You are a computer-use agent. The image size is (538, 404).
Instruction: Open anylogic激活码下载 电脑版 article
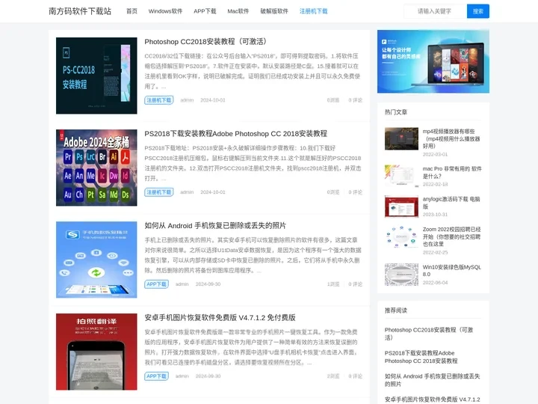tap(451, 203)
